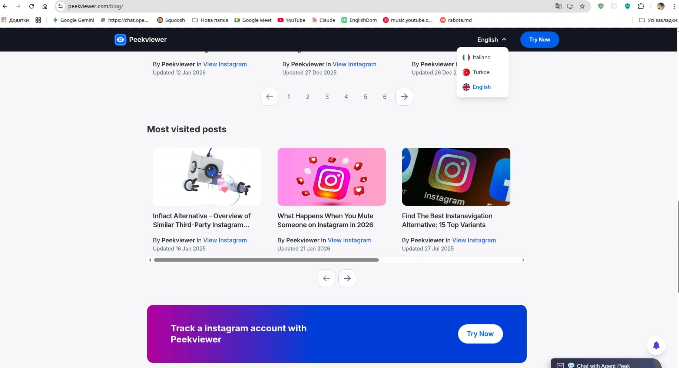The image size is (679, 368).
Task: Go to blog page 4
Action: (346, 97)
